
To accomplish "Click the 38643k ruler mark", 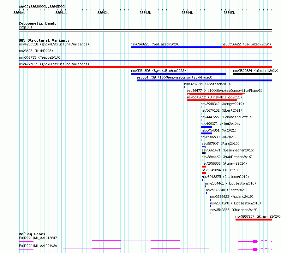I will pyautogui.click(x=145, y=13).
